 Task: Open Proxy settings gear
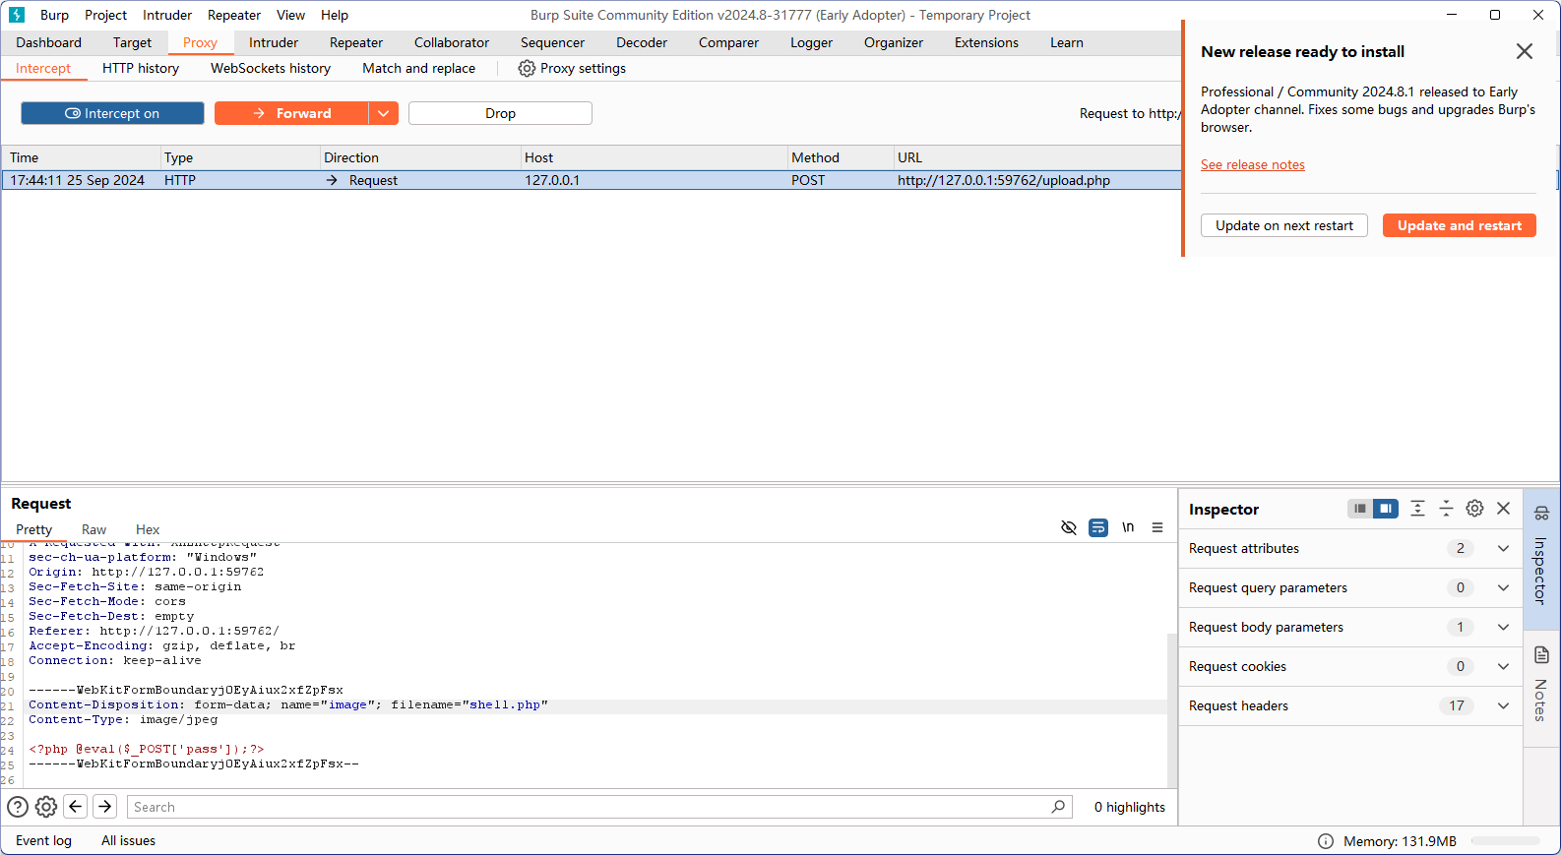(527, 68)
